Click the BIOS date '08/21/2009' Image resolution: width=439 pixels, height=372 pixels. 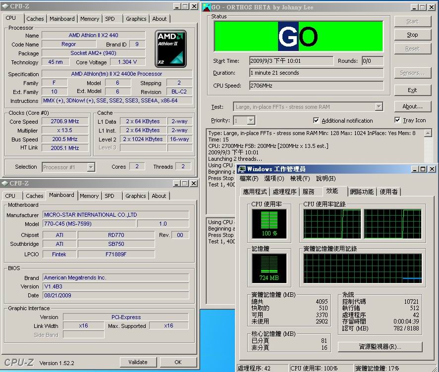click(x=116, y=295)
